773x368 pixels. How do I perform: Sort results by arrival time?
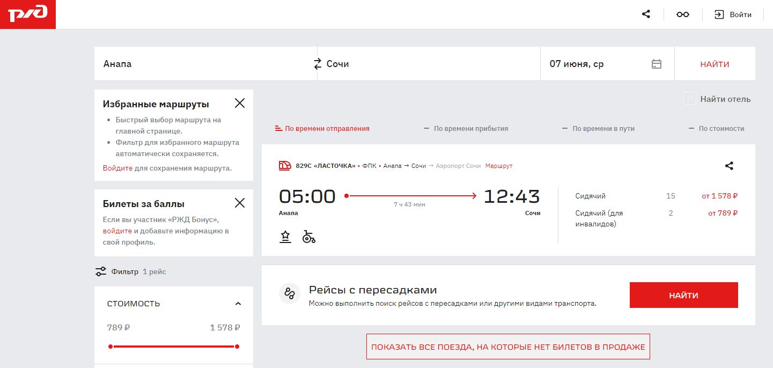[466, 129]
